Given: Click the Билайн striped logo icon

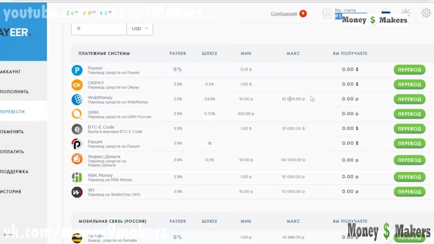Looking at the screenshot, I should [x=77, y=238].
